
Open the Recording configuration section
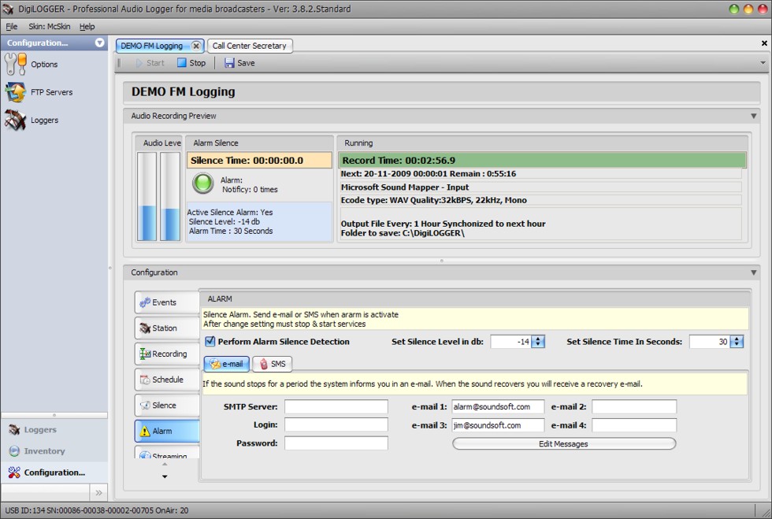tap(166, 354)
